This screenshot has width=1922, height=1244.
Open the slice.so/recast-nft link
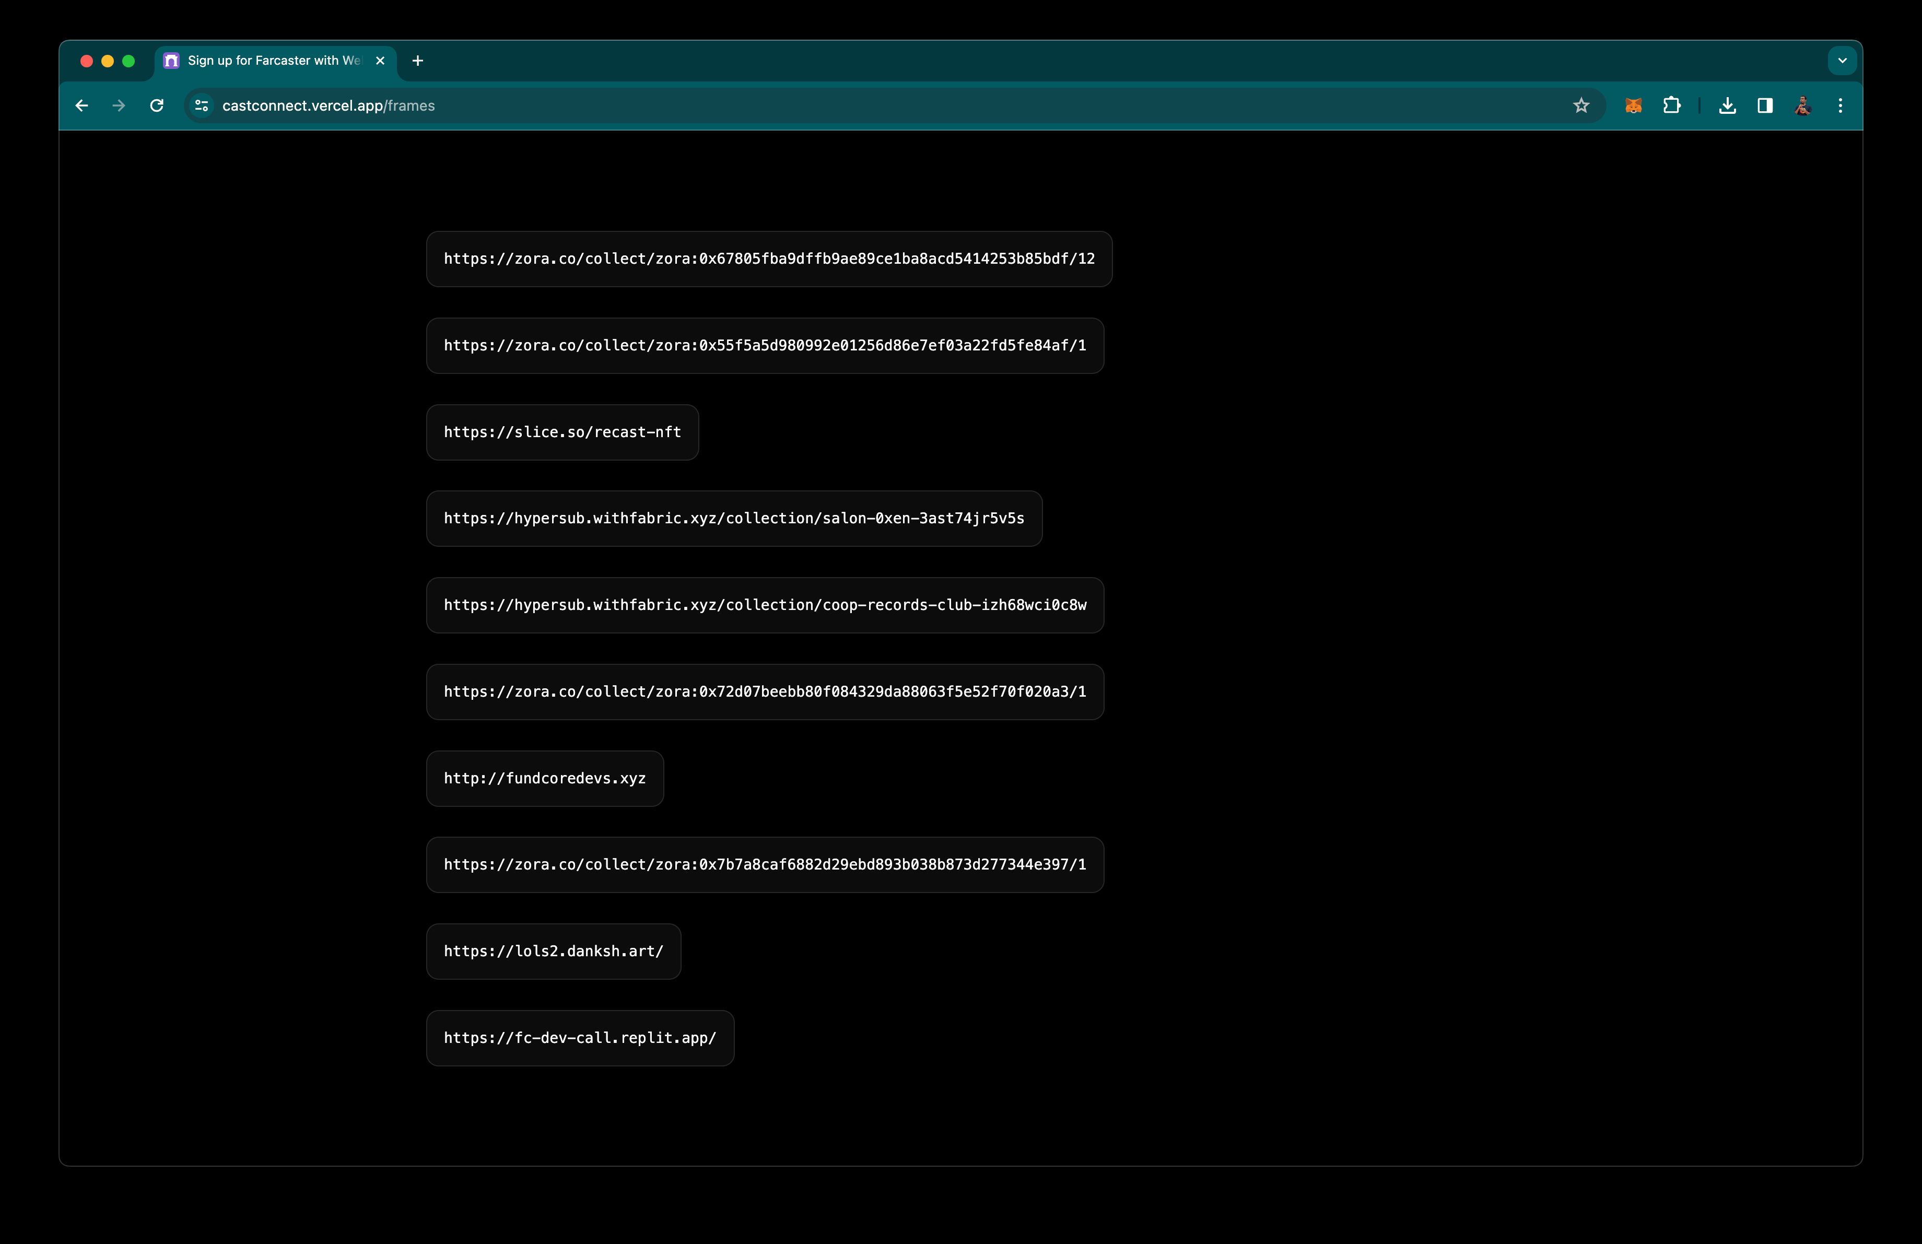(562, 433)
